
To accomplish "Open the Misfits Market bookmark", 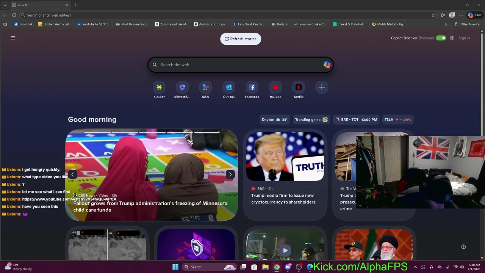I will pos(389,24).
